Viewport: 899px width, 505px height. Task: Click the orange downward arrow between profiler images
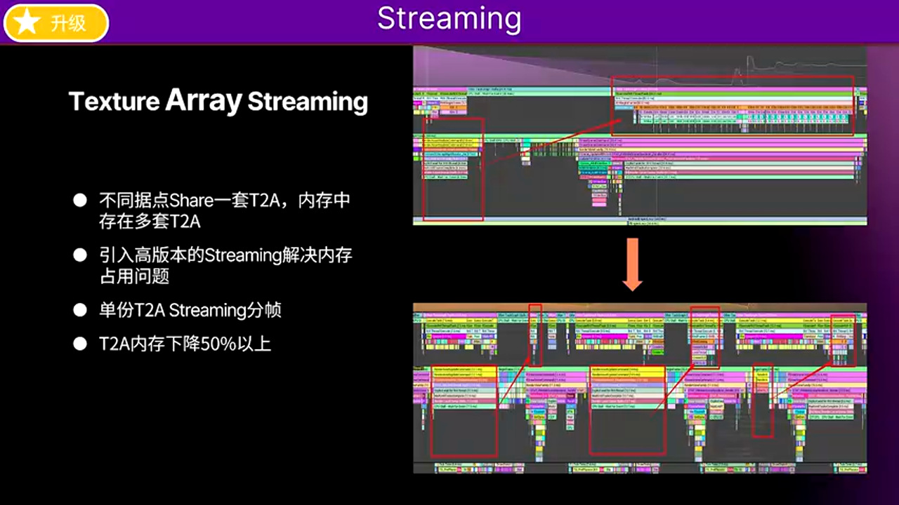tap(633, 264)
